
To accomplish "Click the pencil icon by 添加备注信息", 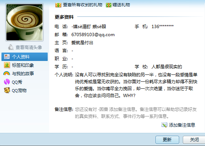I will 164,125.
